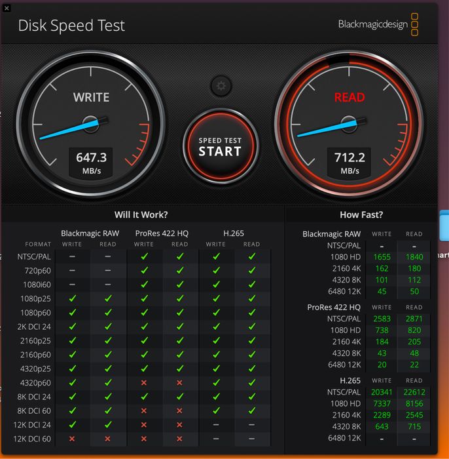This screenshot has height=459, width=449.
Task: Click the red X for 4320p60 ProRes read
Action: tap(179, 382)
